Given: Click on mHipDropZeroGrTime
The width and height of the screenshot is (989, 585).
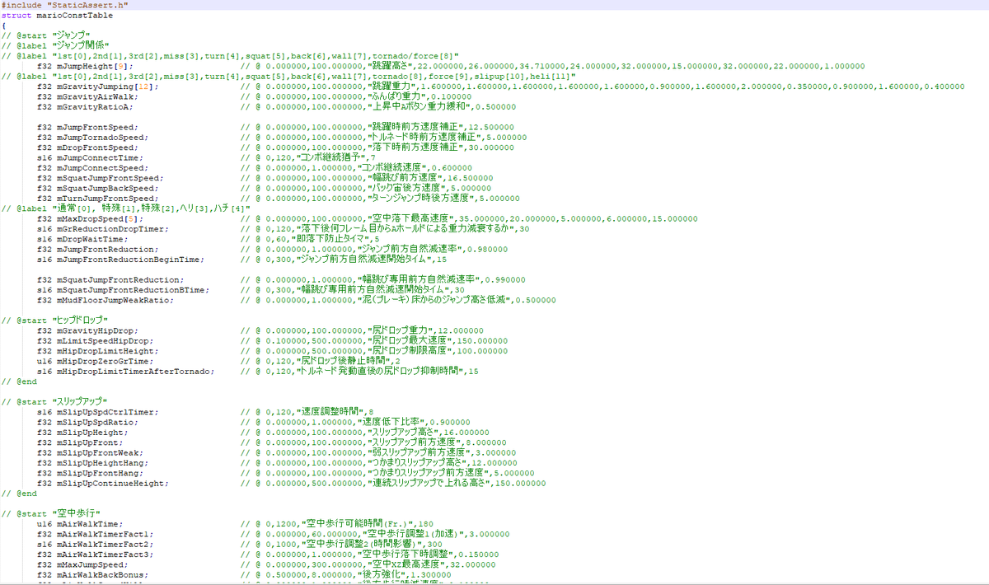Looking at the screenshot, I should tap(103, 361).
